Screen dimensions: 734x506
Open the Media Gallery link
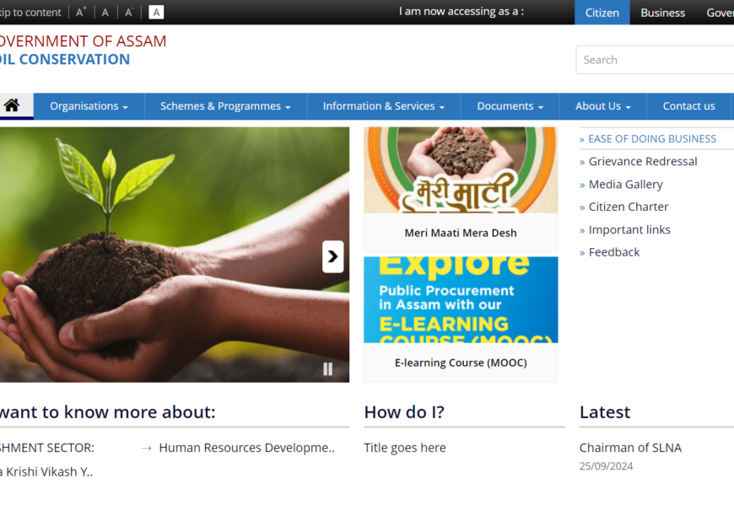coord(625,184)
